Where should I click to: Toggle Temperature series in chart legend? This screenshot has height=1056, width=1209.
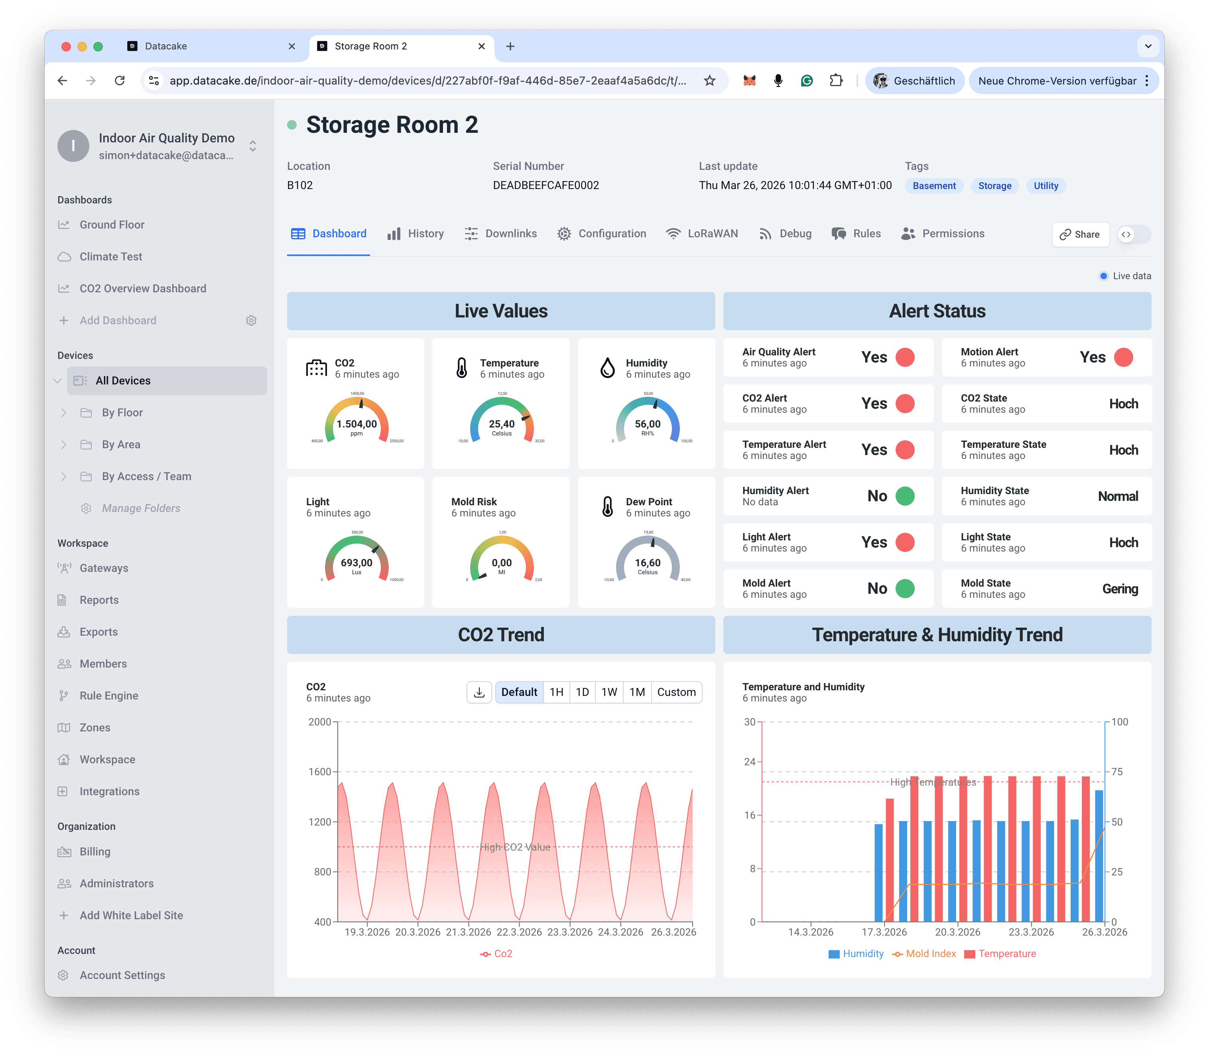click(x=999, y=954)
